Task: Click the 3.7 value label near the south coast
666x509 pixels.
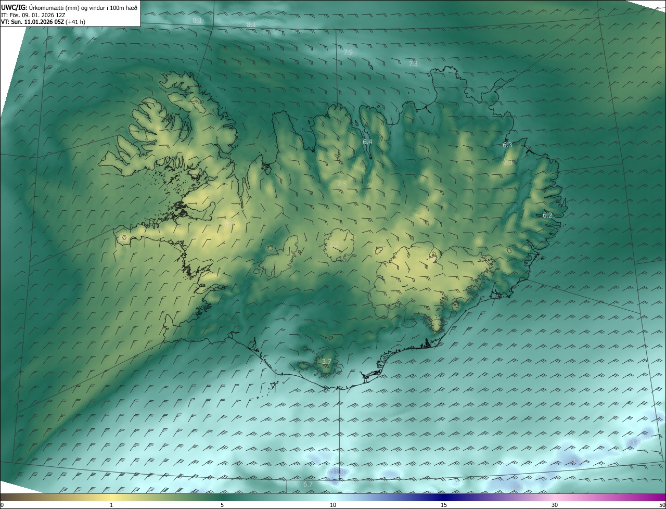Action: 326,361
